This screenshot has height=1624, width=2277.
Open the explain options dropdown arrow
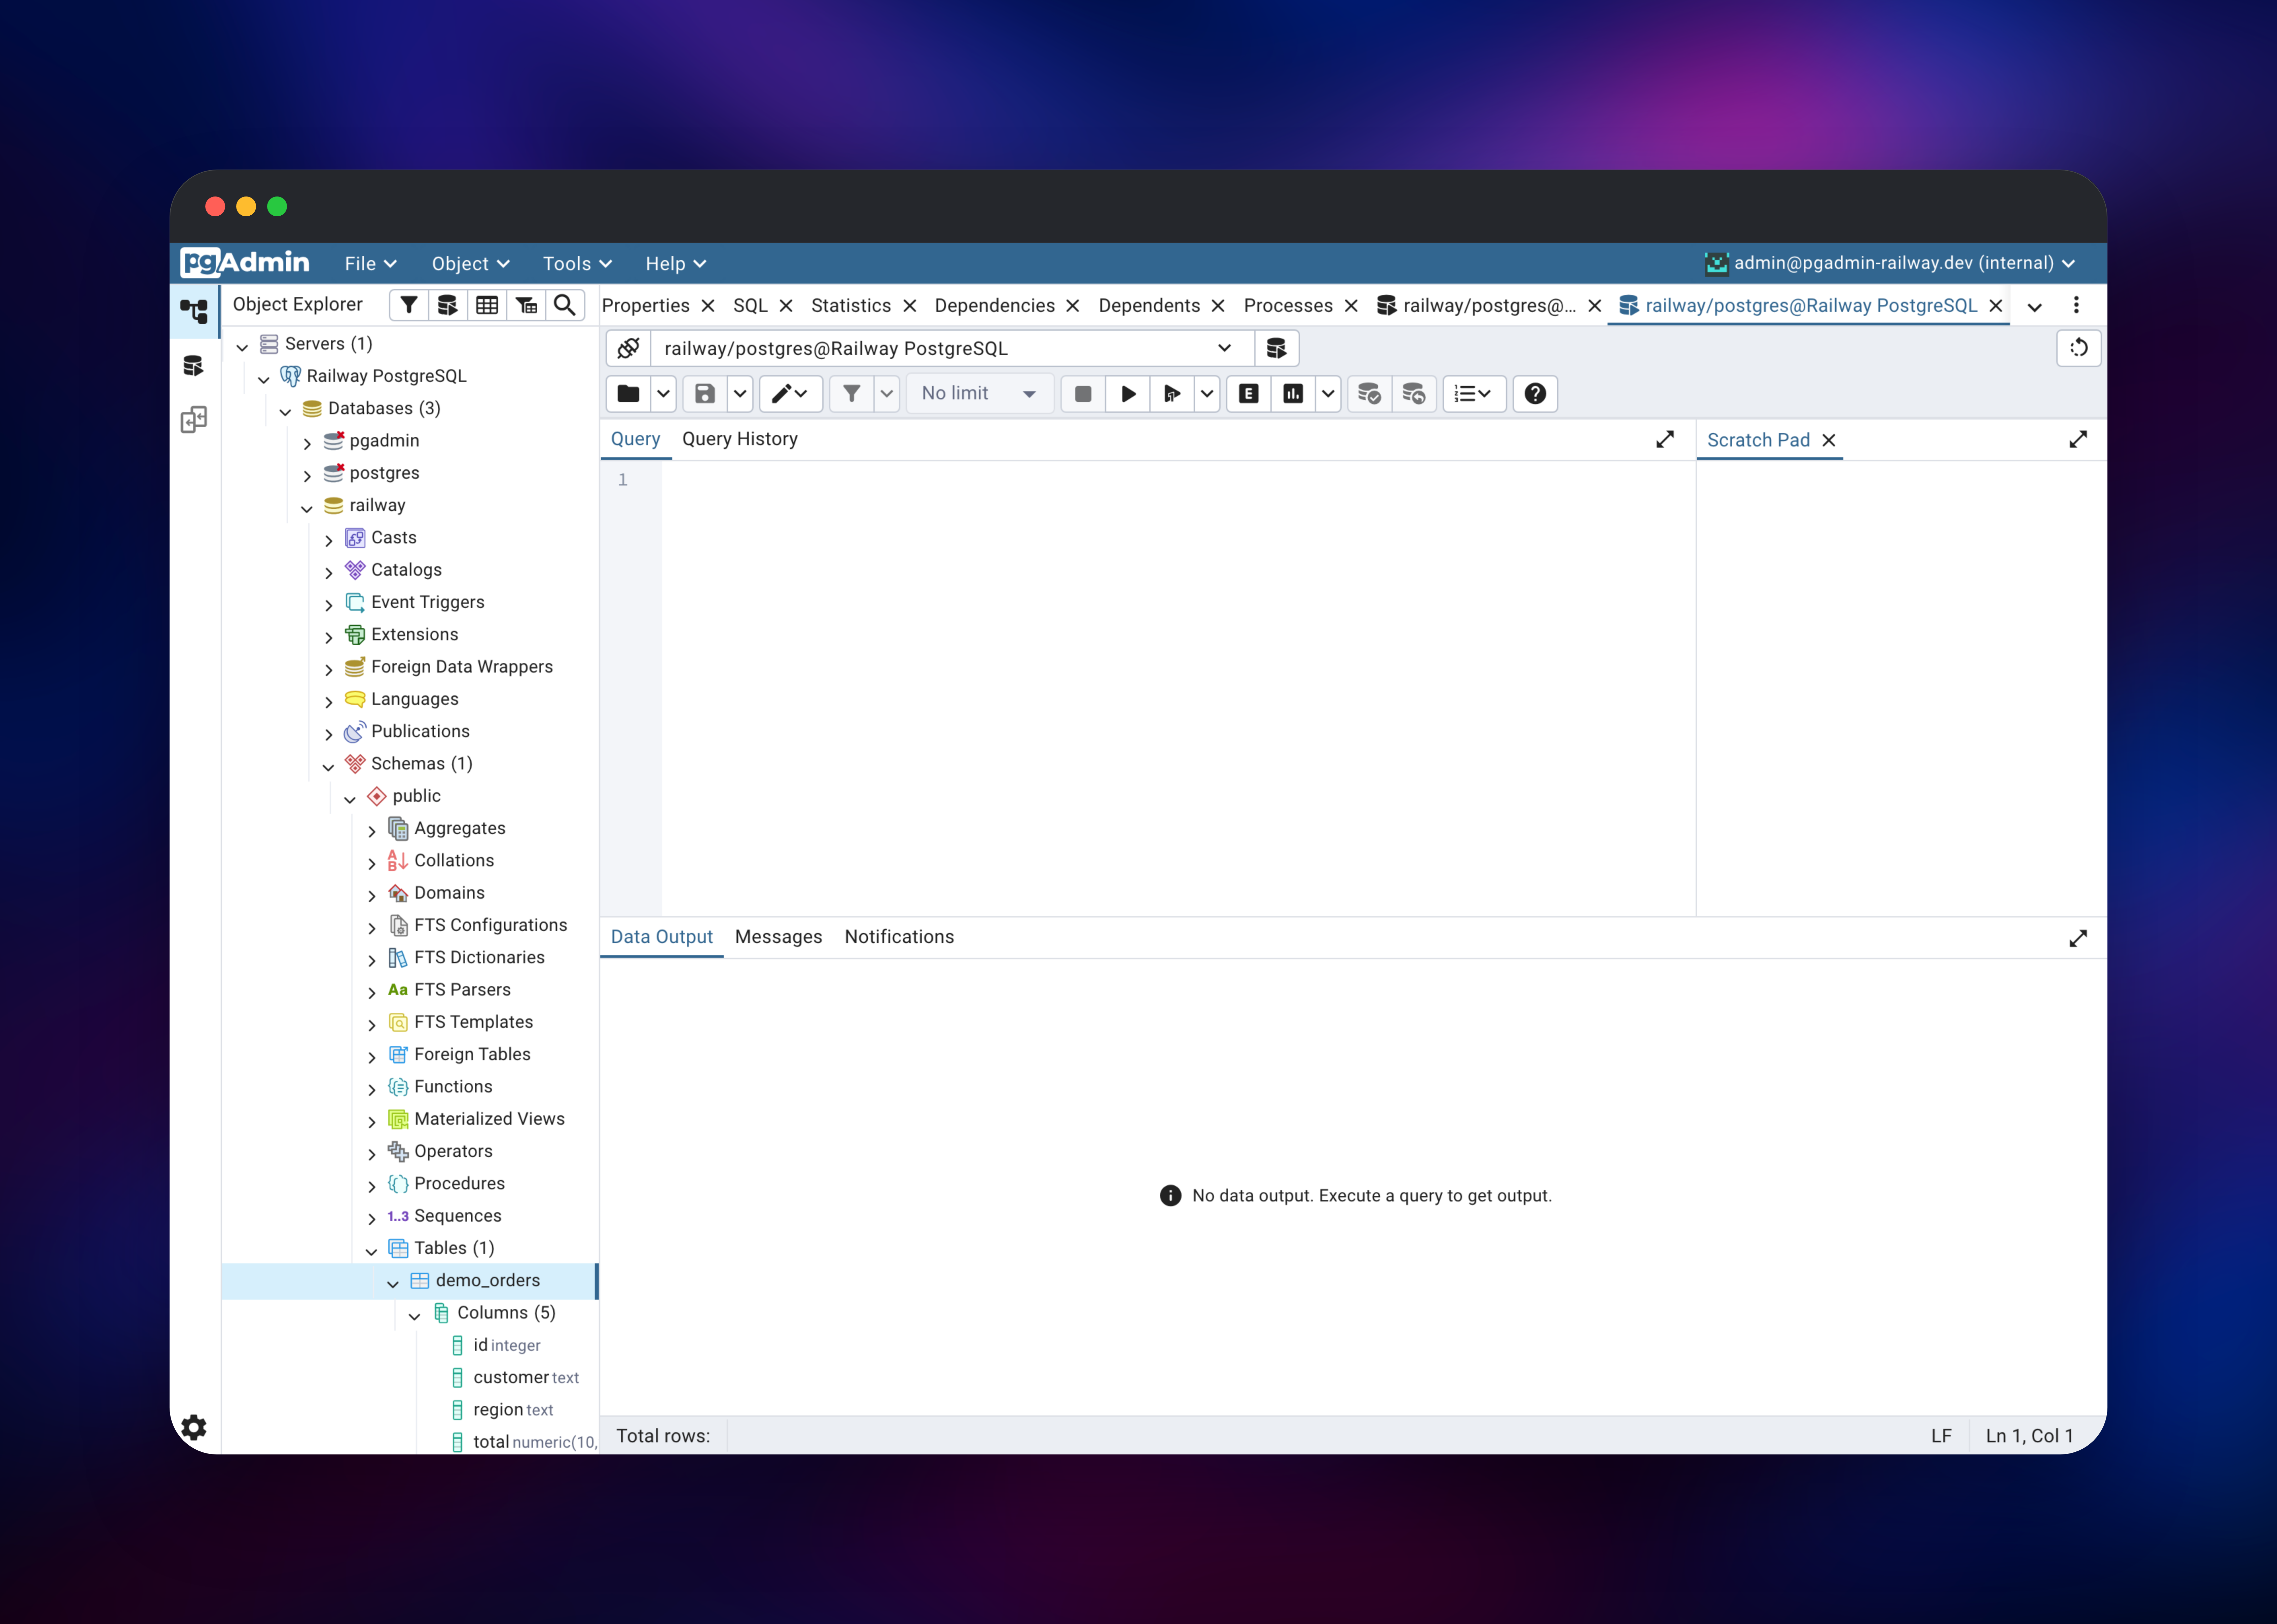tap(1328, 394)
